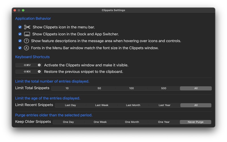Viewport: 227px width, 142px height.
Task: Set Limit Total Snippets to 10
Action: tap(67, 88)
